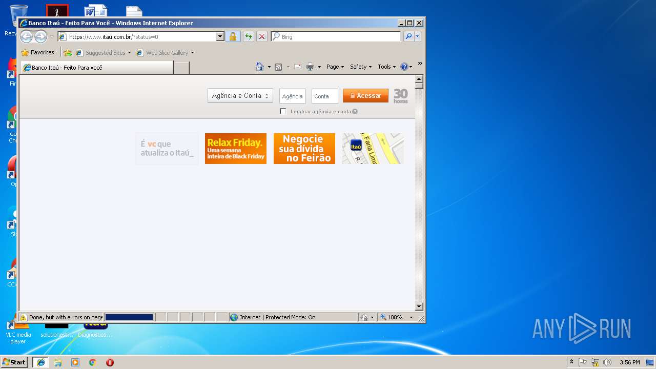Click the 30 horas logo

(401, 96)
